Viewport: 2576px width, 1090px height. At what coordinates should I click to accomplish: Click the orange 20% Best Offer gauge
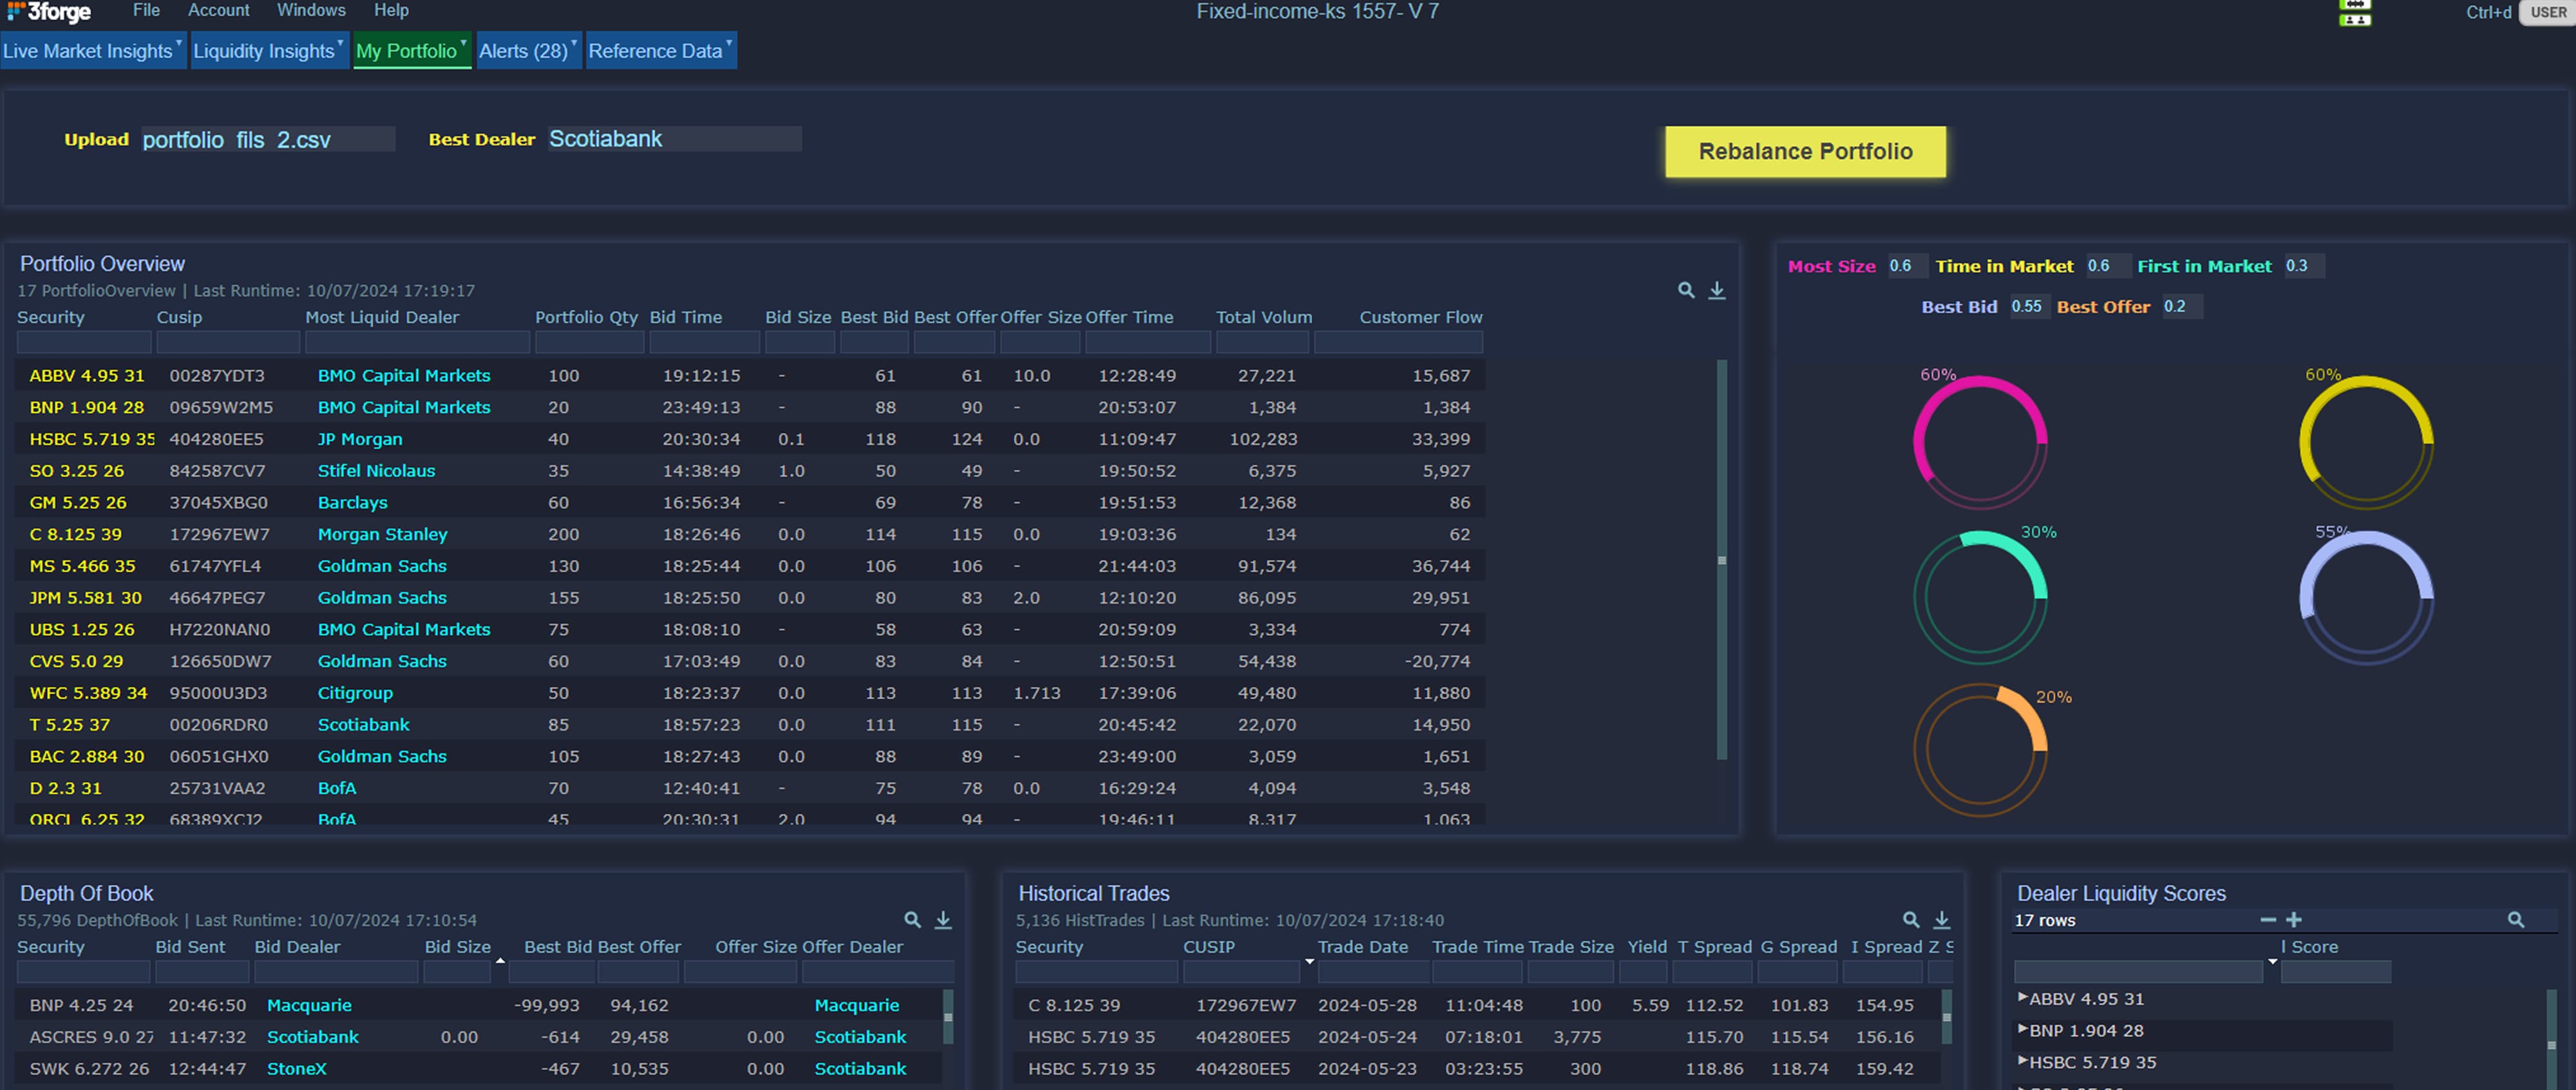tap(1980, 750)
